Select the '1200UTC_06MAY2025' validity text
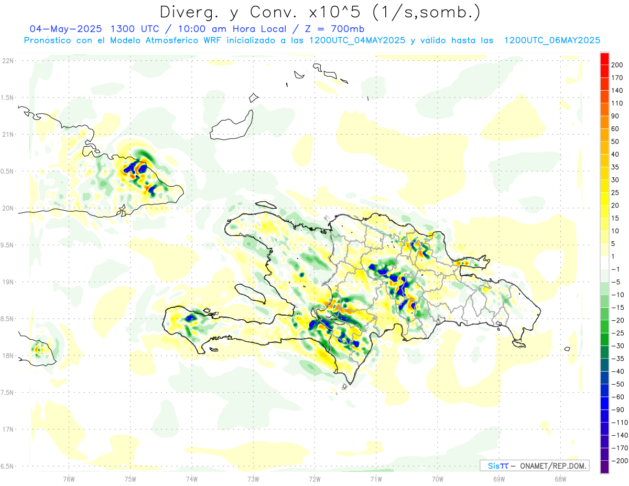Viewport: 629px width, 486px height. click(x=552, y=40)
